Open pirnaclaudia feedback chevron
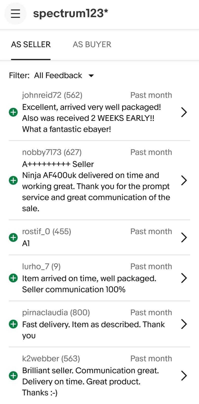Image resolution: width=199 pixels, height=404 pixels. pyautogui.click(x=184, y=324)
